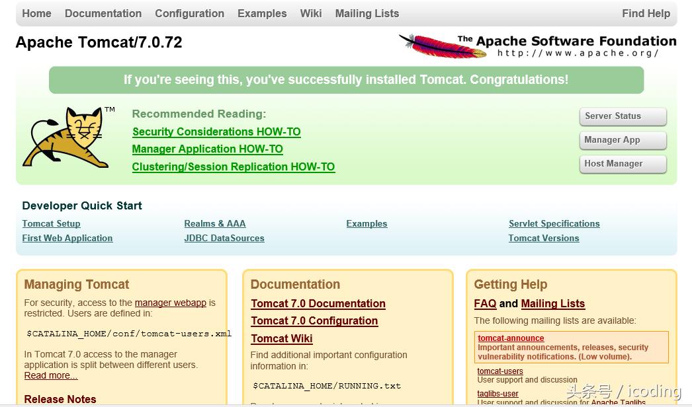The width and height of the screenshot is (692, 407).
Task: Follow the taglibs-user mailing list link
Action: pyautogui.click(x=497, y=394)
